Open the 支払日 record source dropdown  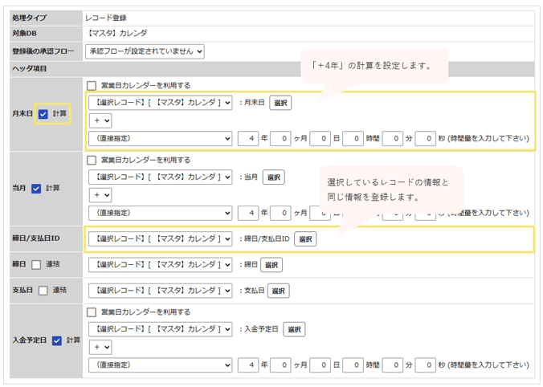[x=161, y=291]
